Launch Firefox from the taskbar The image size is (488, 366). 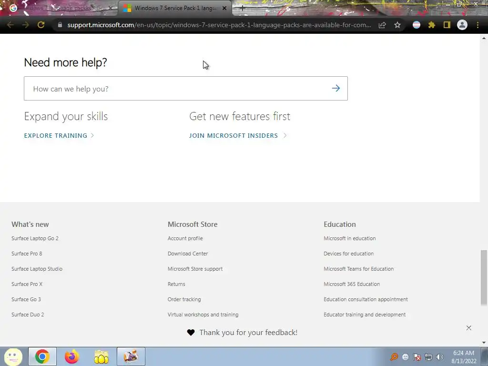click(x=72, y=356)
